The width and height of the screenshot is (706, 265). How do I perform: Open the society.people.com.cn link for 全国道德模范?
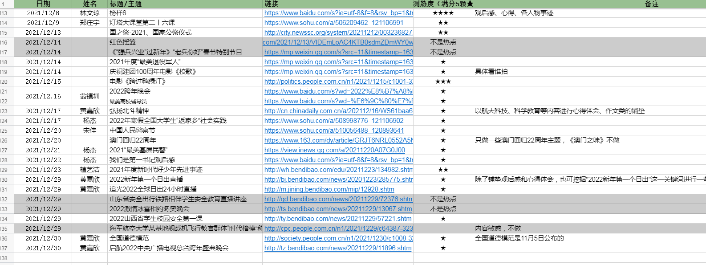click(x=338, y=238)
